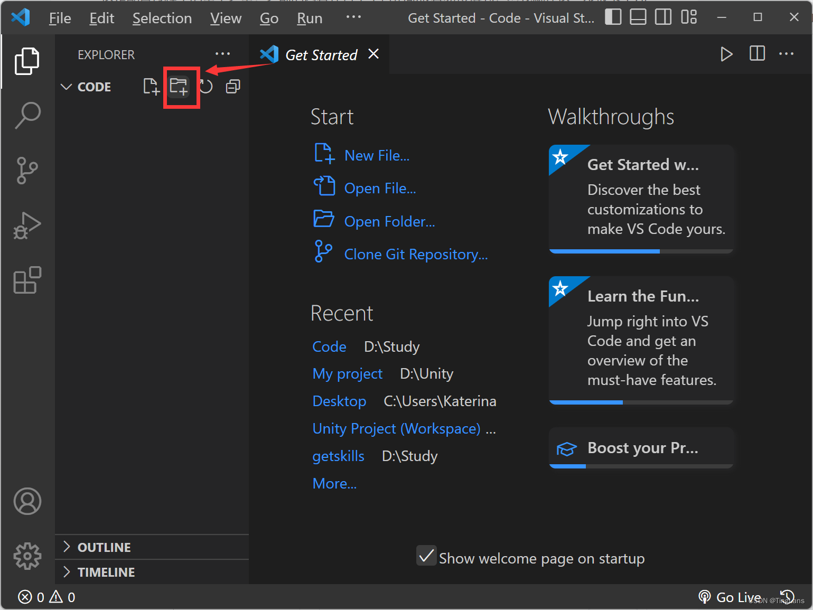
Task: Toggle the bottom panel layout icon
Action: coord(638,17)
